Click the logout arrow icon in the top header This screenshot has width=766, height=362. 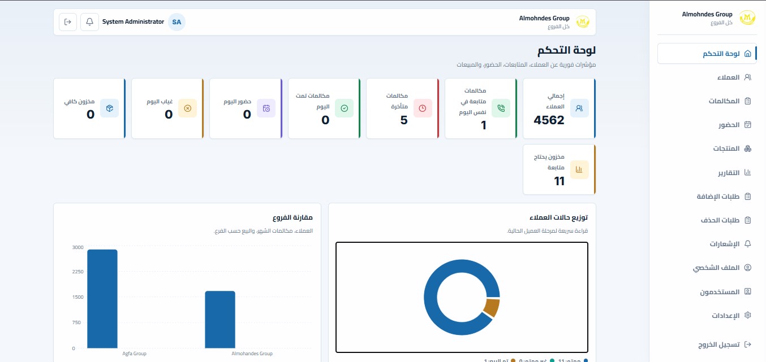coord(68,22)
